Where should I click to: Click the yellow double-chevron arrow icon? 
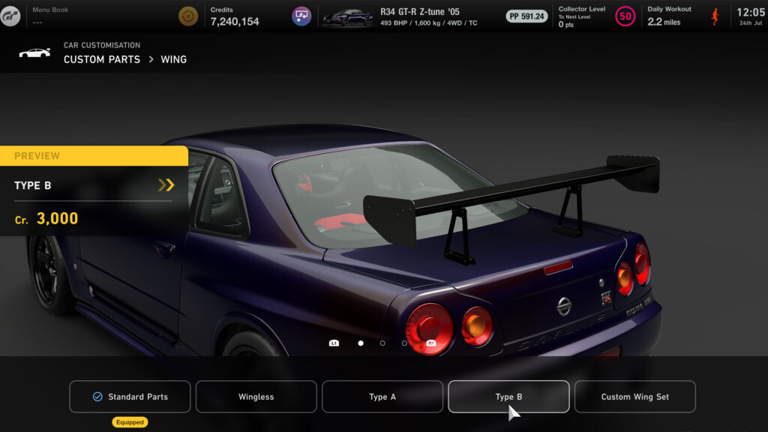(x=166, y=184)
